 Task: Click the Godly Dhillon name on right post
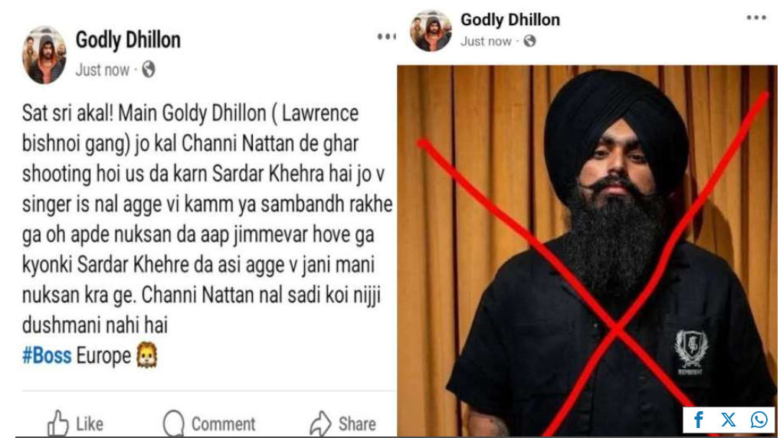pyautogui.click(x=509, y=19)
